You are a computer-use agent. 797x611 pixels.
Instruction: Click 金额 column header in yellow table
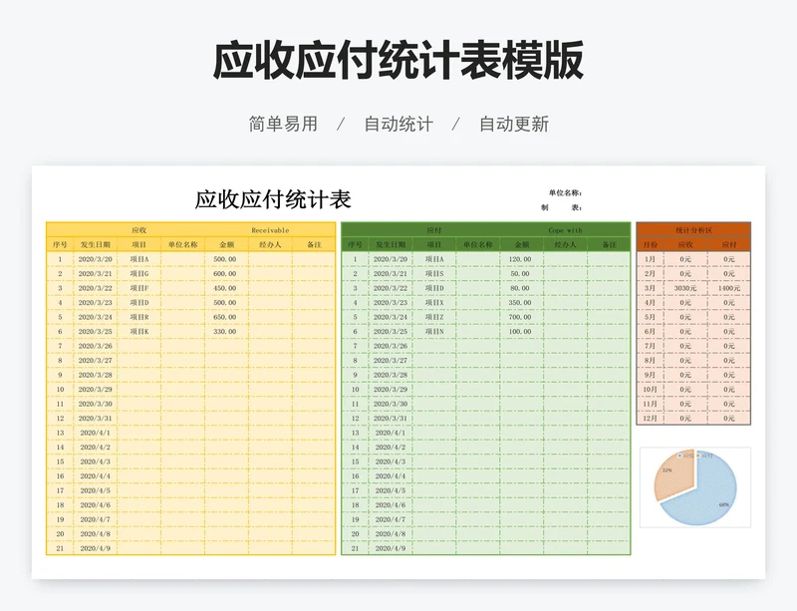pyautogui.click(x=227, y=245)
